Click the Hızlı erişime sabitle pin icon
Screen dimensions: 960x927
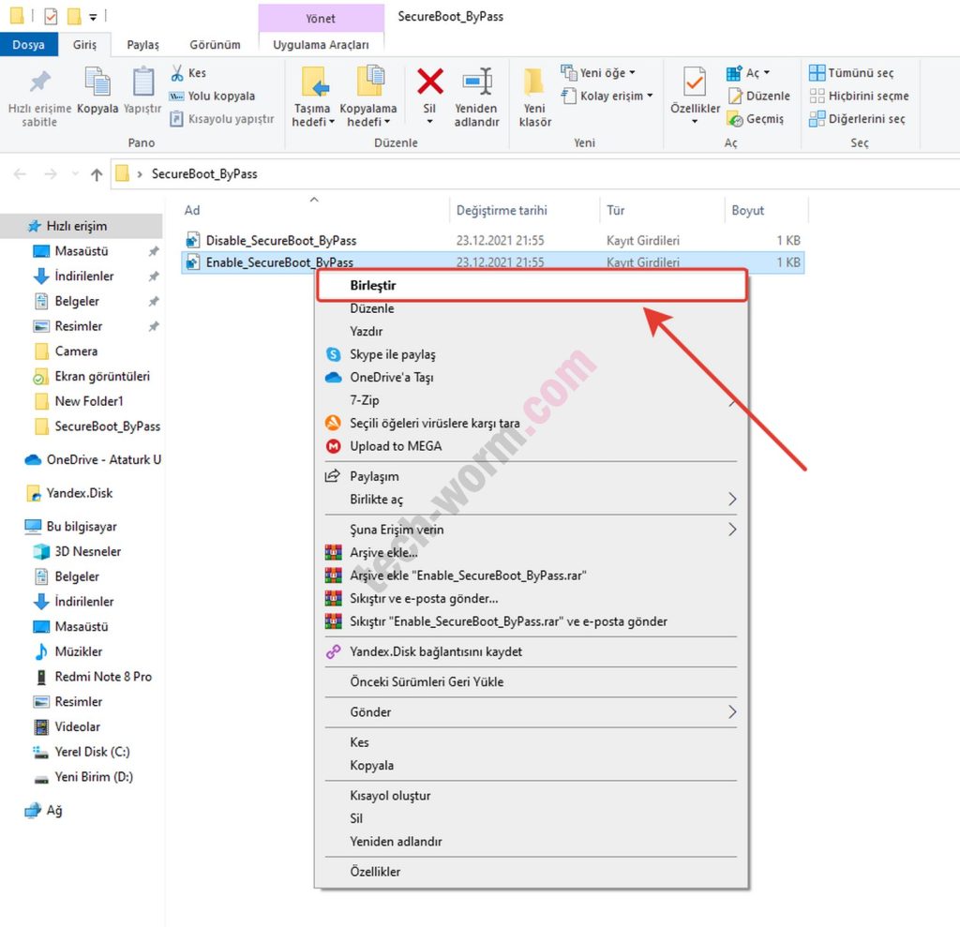coord(39,82)
